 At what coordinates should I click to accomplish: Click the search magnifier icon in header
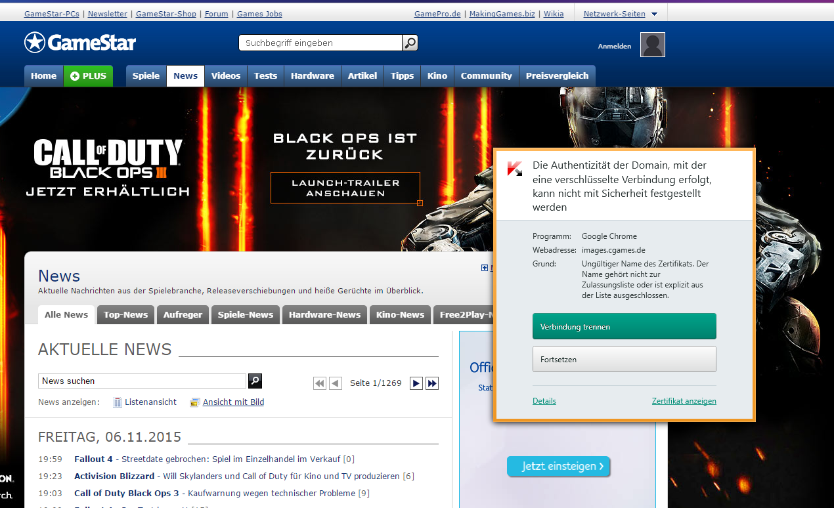coord(410,43)
